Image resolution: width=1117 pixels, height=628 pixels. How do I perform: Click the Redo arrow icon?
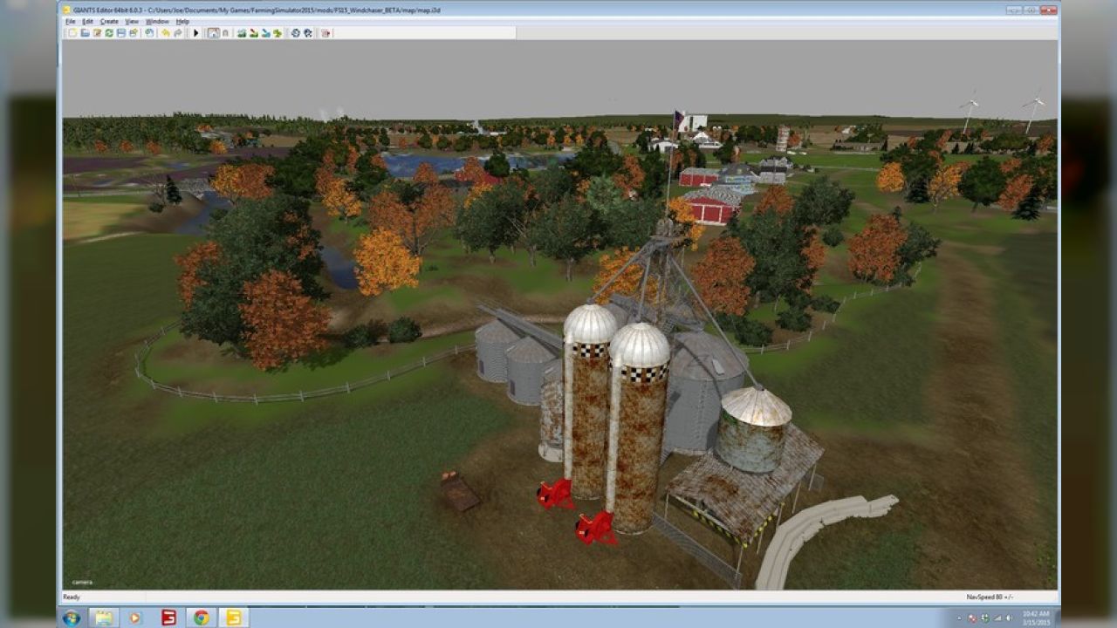tap(178, 32)
